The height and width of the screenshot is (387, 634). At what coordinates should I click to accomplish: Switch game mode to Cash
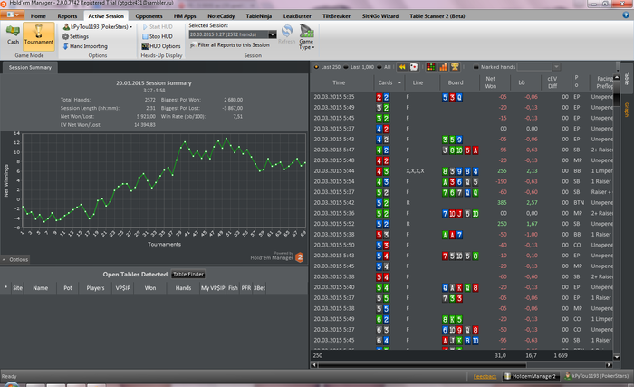[x=13, y=34]
